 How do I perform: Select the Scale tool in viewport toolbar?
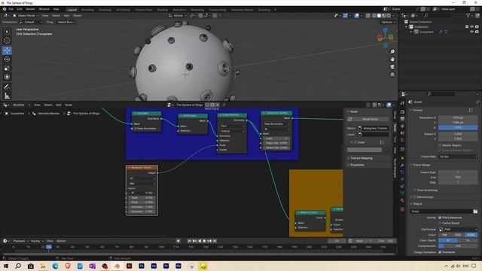pyautogui.click(x=7, y=69)
